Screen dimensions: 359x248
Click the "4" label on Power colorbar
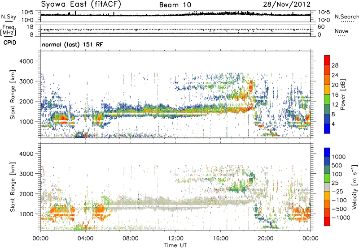click(x=333, y=124)
